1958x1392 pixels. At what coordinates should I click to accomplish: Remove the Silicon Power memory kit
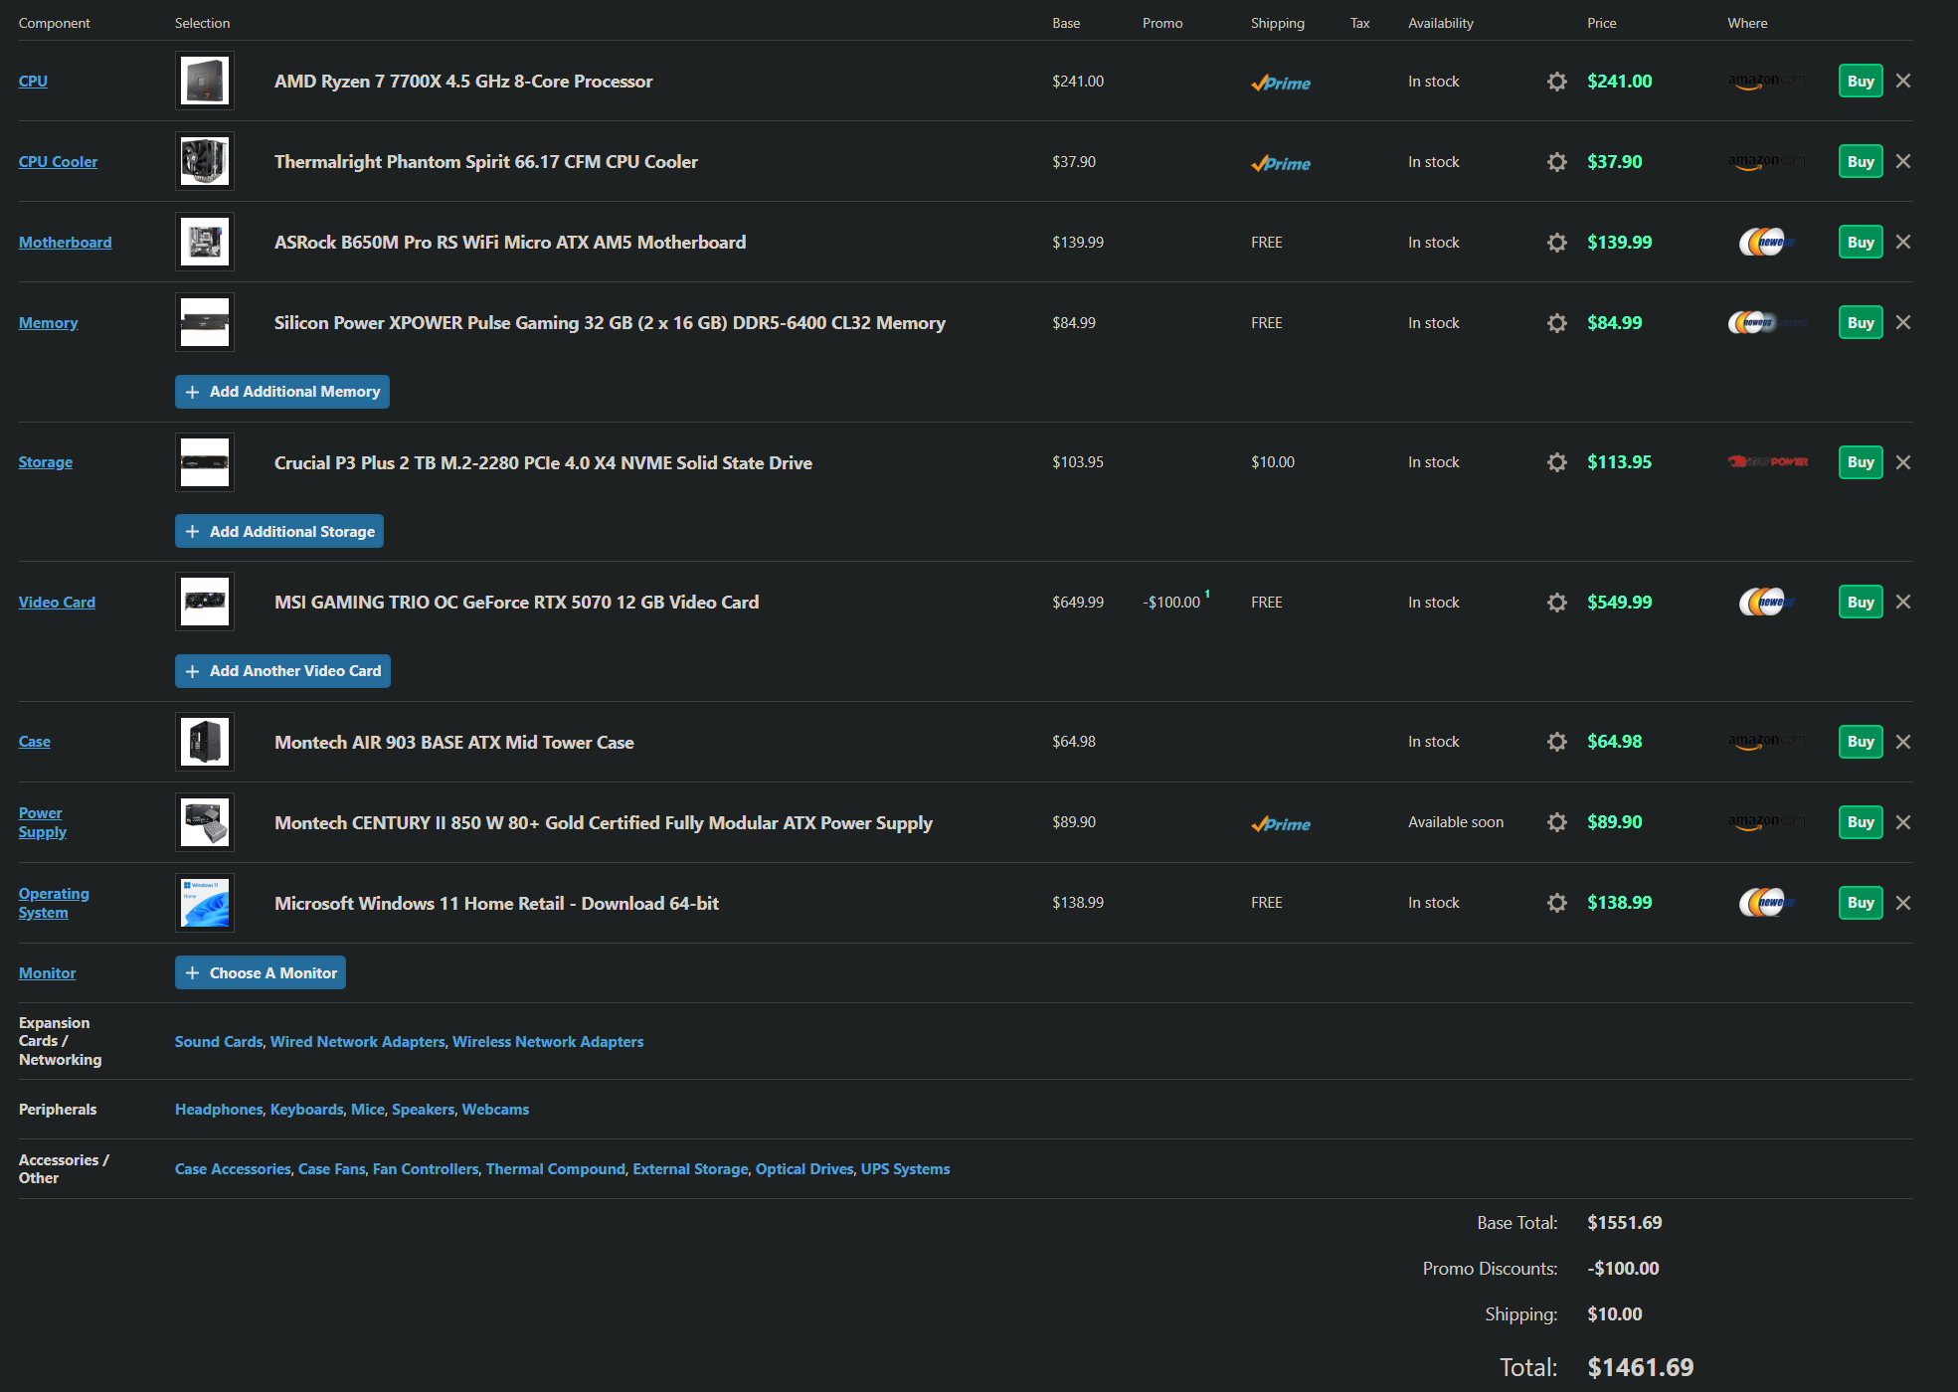(x=1903, y=322)
